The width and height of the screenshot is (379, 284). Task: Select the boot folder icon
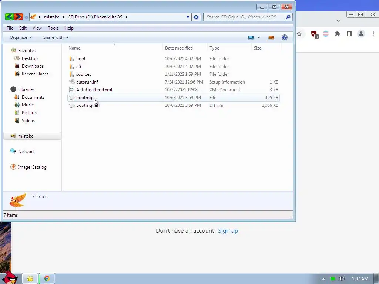tap(71, 59)
